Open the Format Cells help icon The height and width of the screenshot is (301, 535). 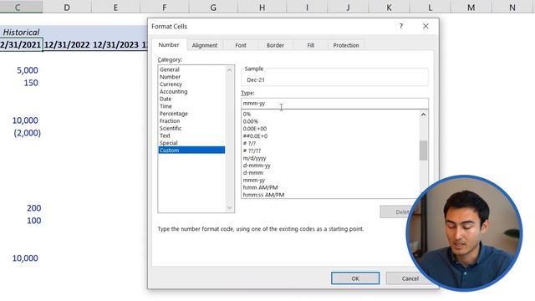click(401, 26)
